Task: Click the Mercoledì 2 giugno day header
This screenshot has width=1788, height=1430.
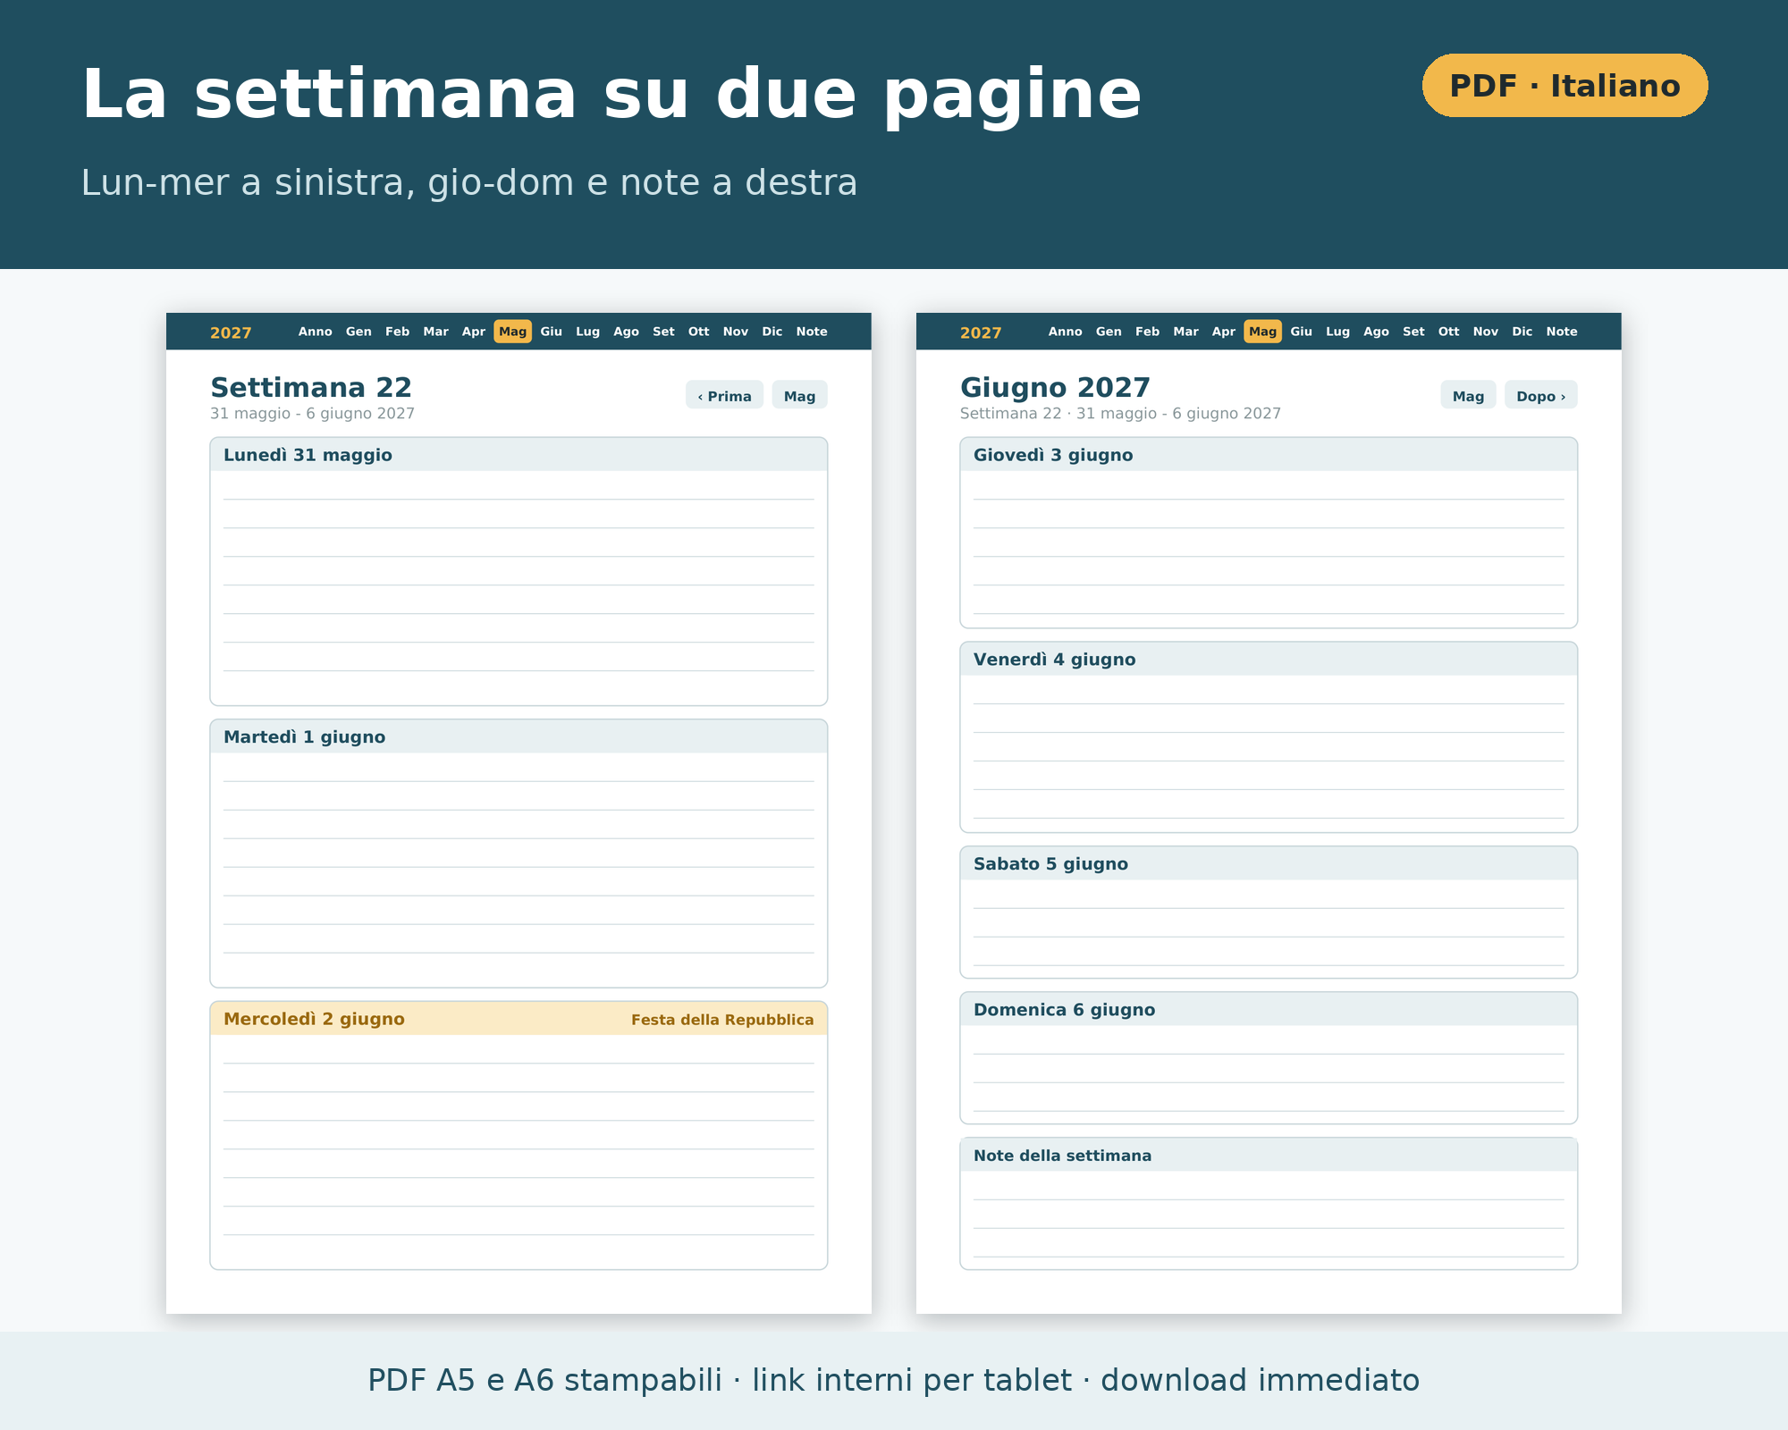Action: [519, 1019]
